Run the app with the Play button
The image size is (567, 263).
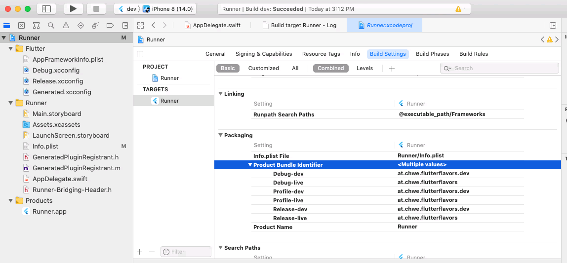74,9
